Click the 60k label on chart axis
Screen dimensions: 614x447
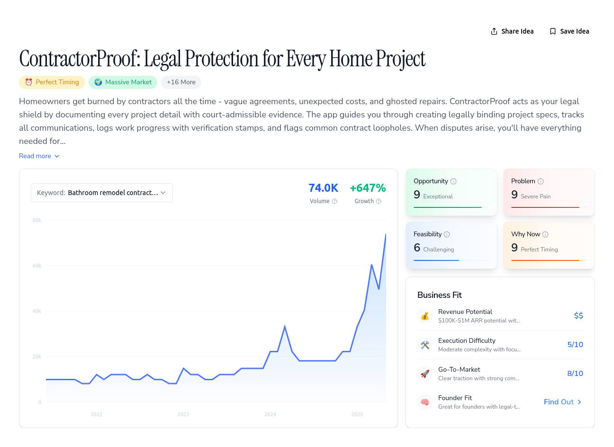coord(37,266)
